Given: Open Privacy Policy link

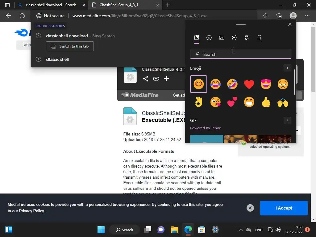Looking at the screenshot, I should click(x=31, y=211).
